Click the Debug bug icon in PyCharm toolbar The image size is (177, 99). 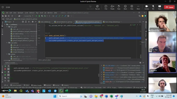tap(39, 16)
